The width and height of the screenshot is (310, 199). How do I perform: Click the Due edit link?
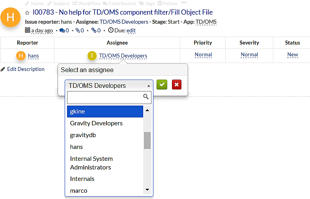(131, 30)
